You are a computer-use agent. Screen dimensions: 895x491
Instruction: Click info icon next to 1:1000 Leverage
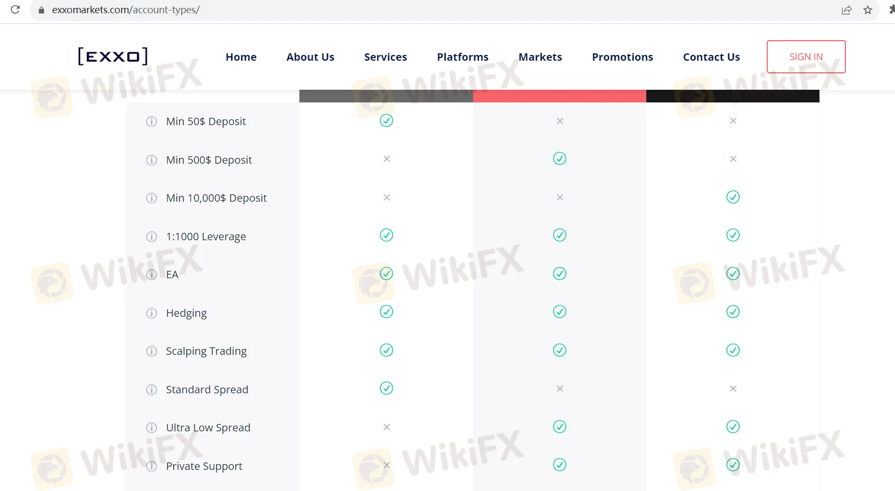click(x=152, y=237)
